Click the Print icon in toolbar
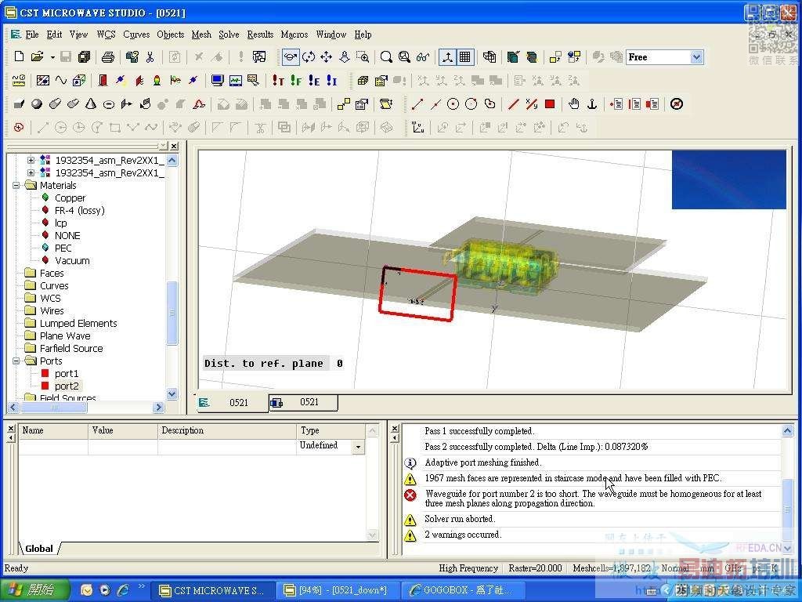 (108, 56)
